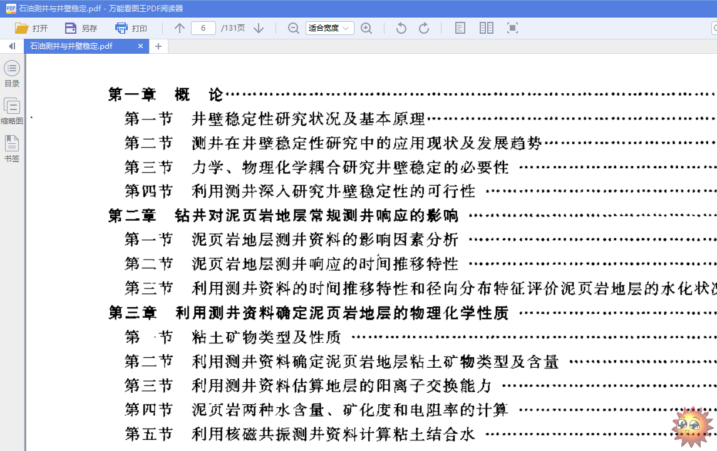Close the 石油测井与井壁稳定.pdf tab
Screen dimensions: 717x451
click(x=141, y=46)
